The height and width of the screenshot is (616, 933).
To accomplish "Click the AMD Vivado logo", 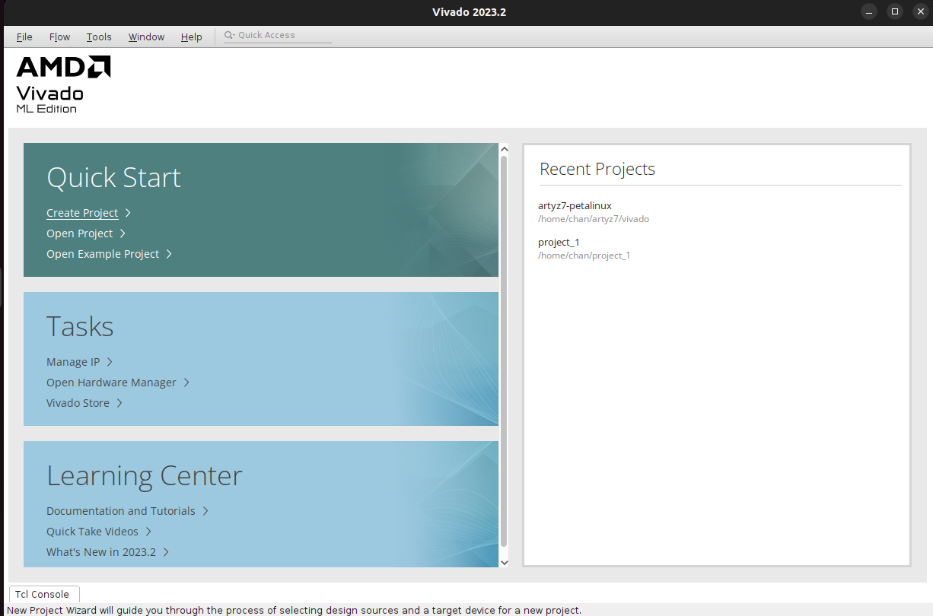I will (x=63, y=84).
